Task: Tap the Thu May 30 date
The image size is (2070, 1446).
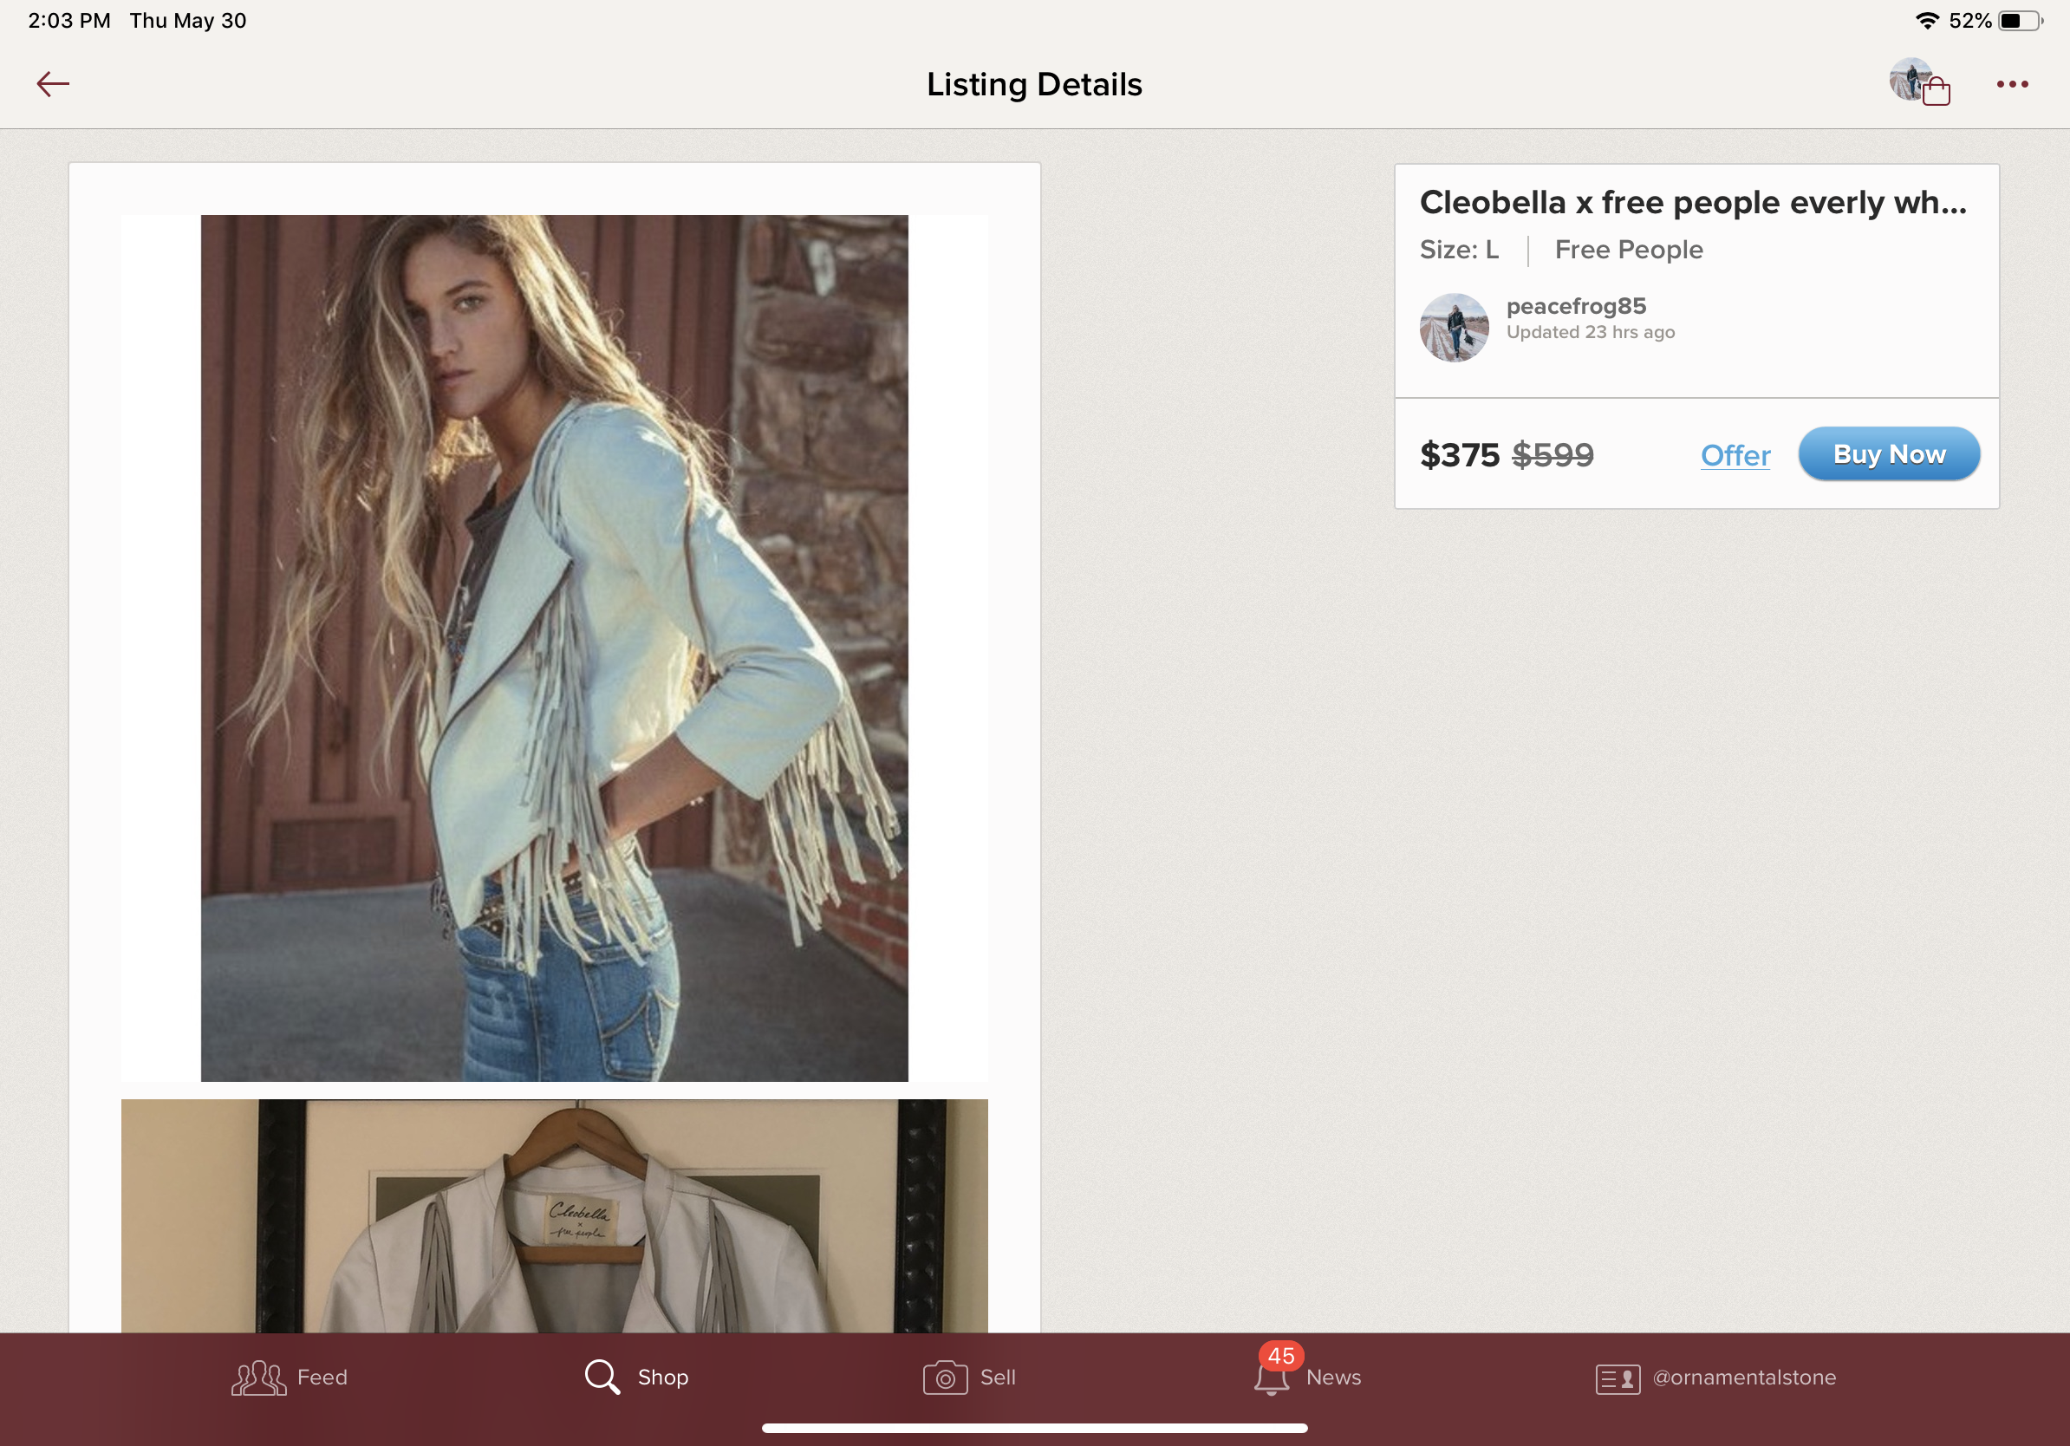Action: click(187, 21)
